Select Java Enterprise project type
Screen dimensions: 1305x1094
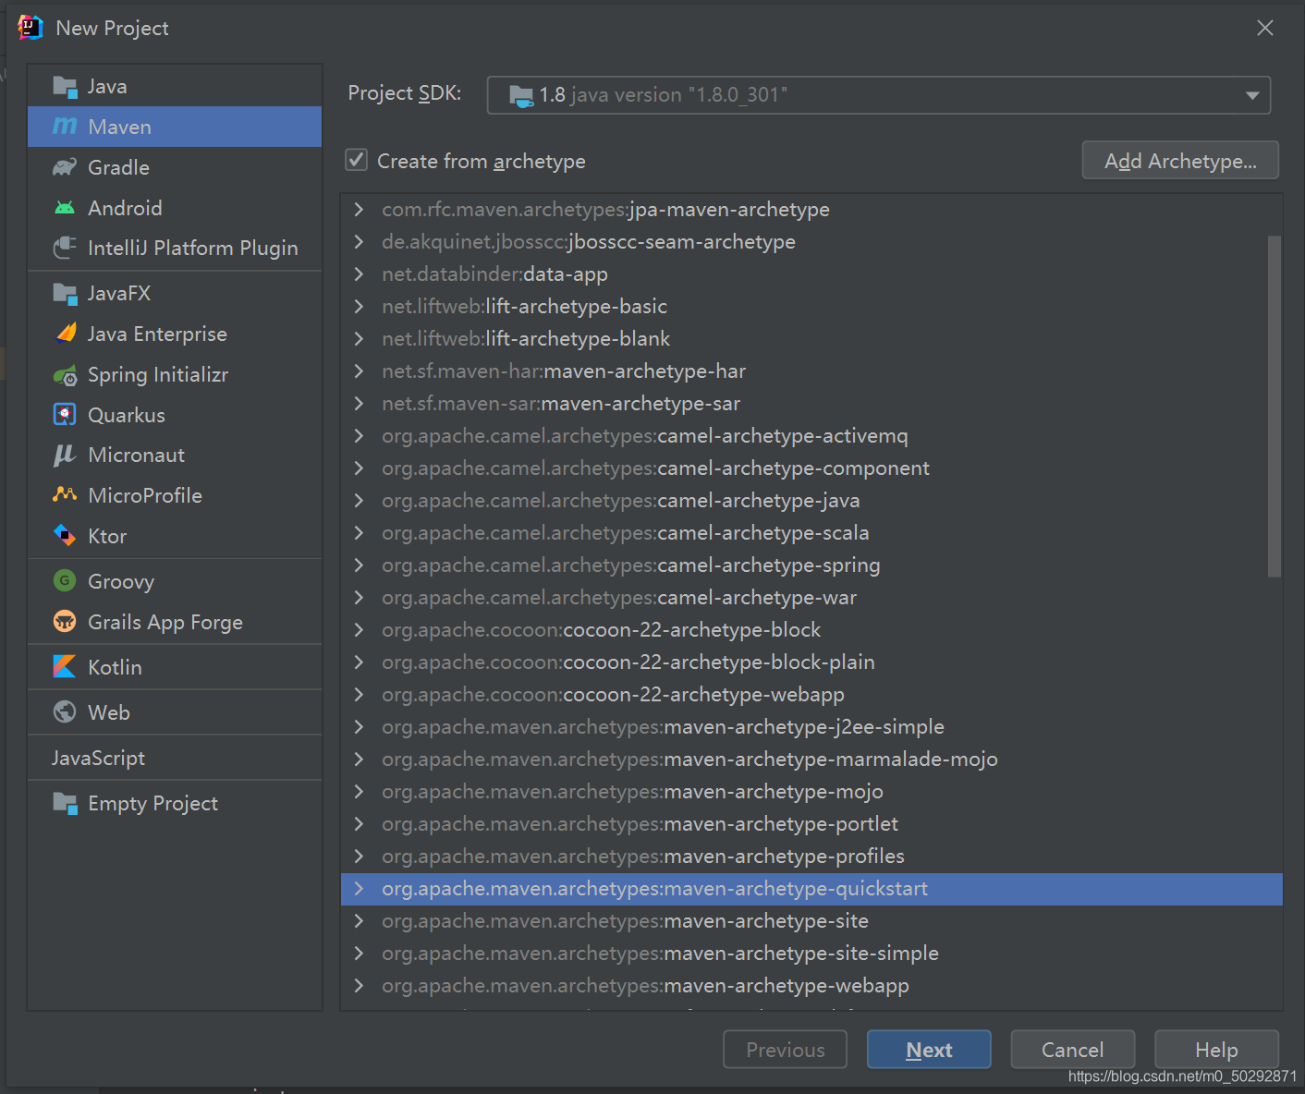tap(175, 334)
